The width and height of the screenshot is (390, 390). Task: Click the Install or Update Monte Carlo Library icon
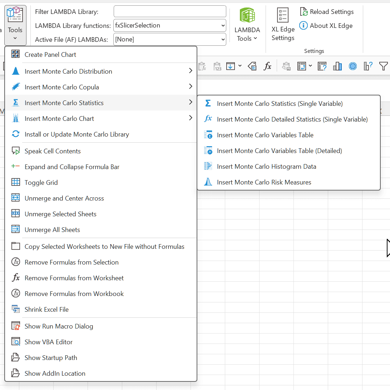[x=16, y=134]
